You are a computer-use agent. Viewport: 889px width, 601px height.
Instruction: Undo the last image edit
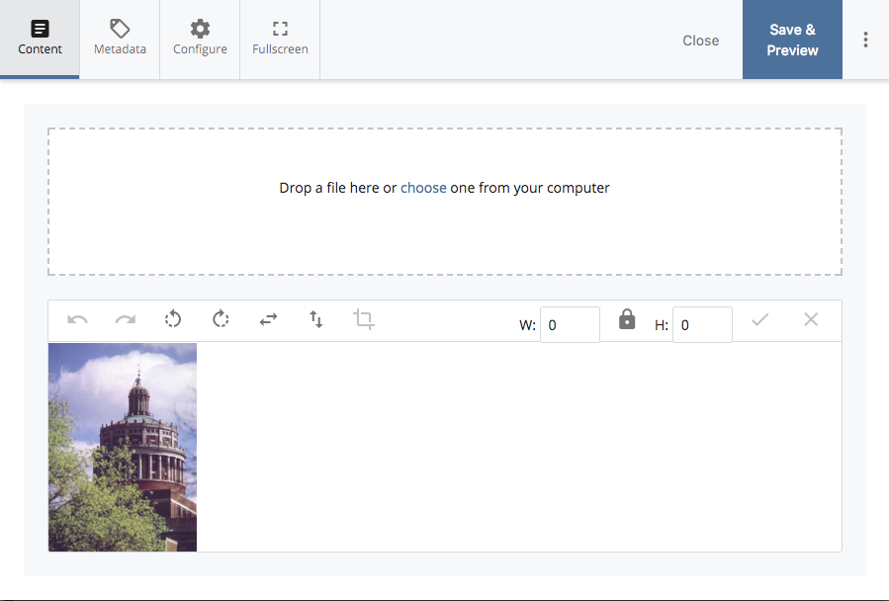[x=78, y=320]
